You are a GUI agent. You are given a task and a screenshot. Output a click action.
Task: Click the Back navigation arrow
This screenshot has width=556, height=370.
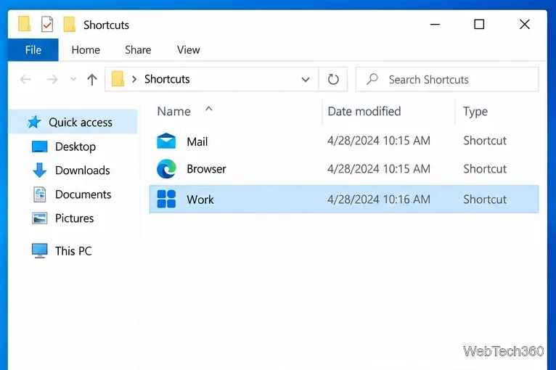pos(25,79)
